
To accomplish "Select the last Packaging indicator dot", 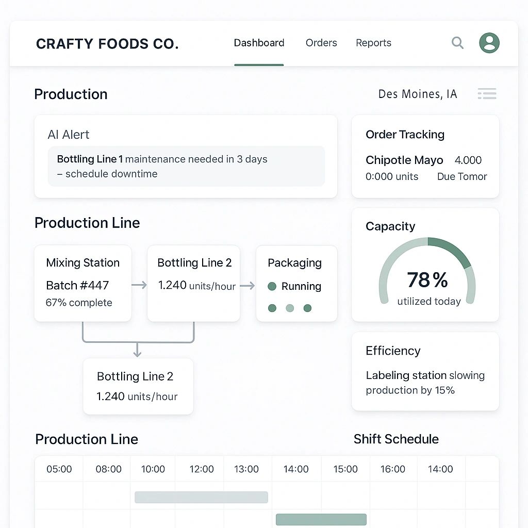I will 307,308.
